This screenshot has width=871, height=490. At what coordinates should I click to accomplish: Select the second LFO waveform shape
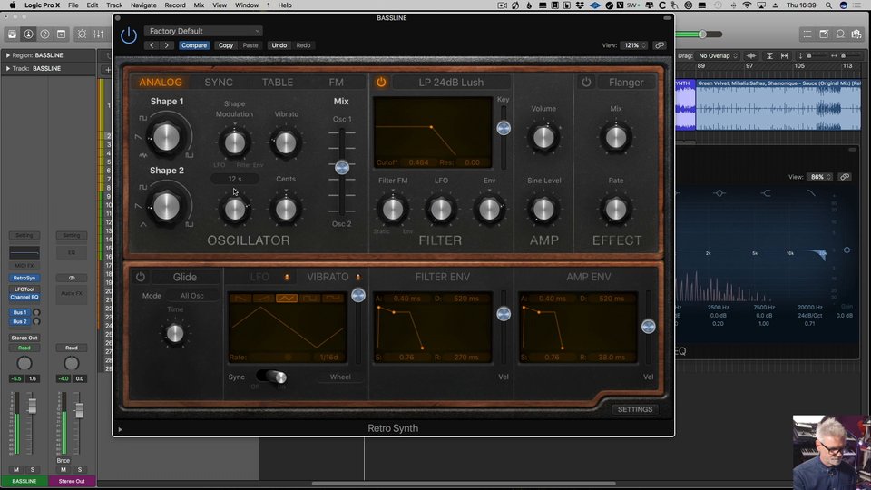tap(264, 299)
